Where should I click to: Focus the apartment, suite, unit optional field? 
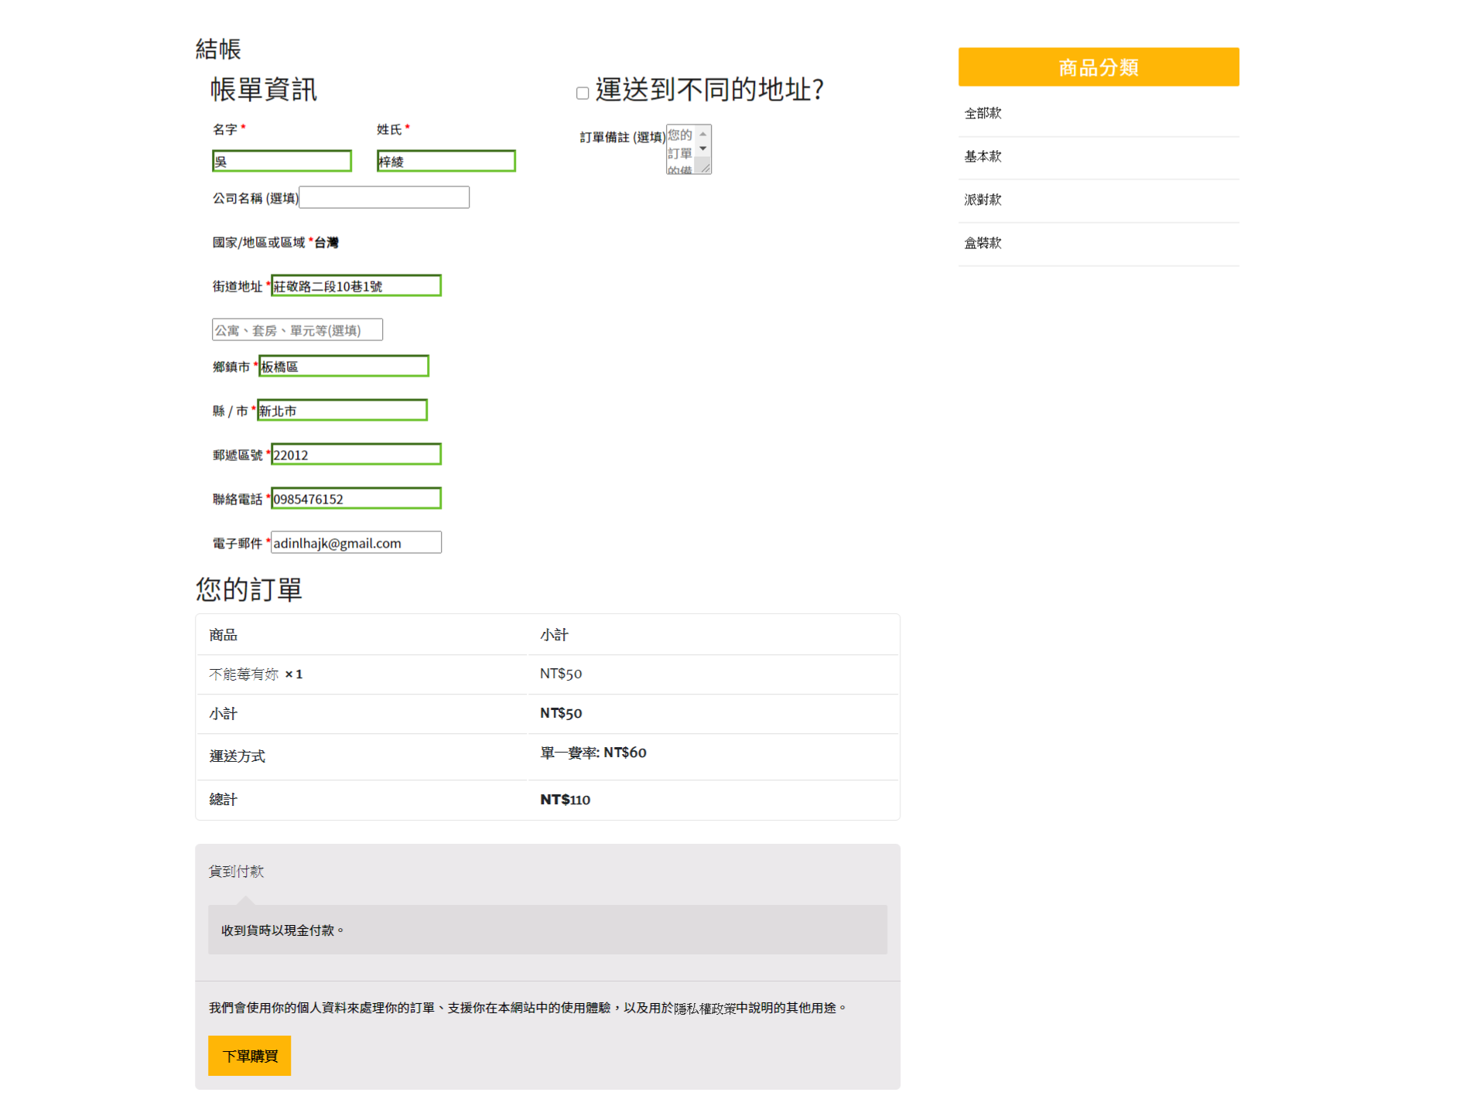pos(297,330)
